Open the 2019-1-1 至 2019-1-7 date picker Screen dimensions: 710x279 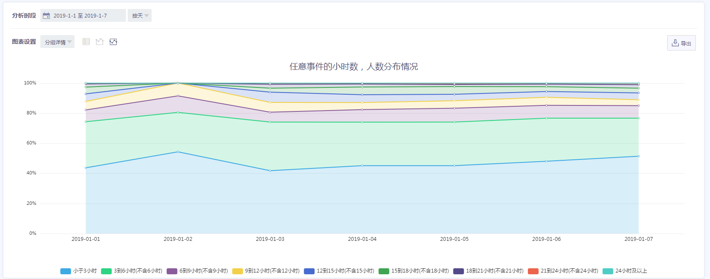tap(83, 16)
